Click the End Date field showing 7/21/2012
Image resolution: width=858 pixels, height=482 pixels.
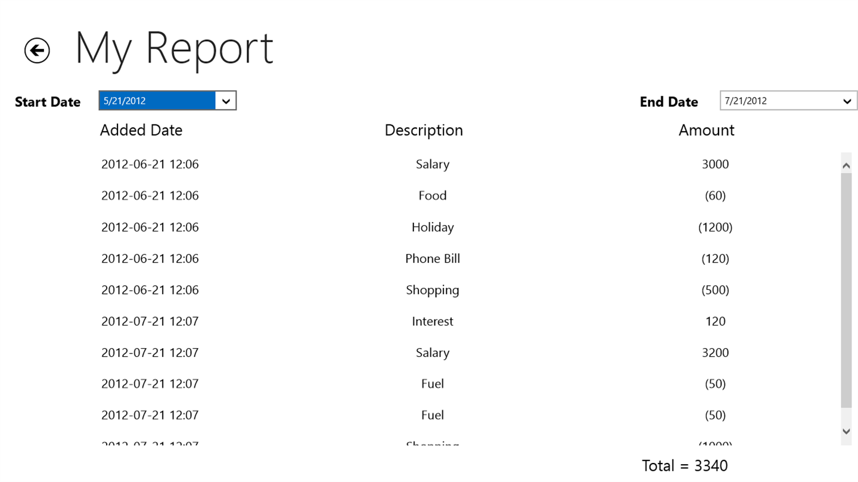point(778,101)
